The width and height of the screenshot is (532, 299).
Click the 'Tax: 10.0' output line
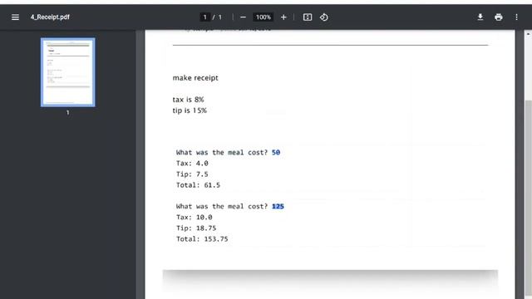pyautogui.click(x=194, y=218)
